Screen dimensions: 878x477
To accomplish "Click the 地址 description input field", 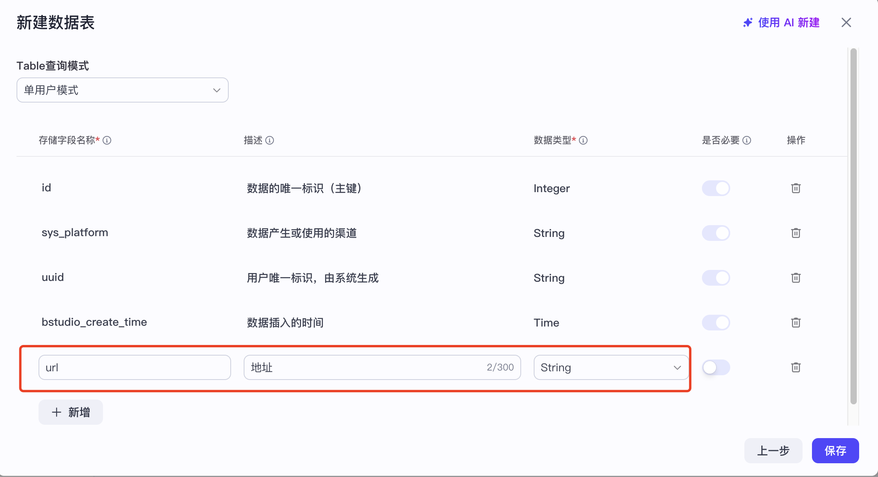I will click(x=366, y=367).
